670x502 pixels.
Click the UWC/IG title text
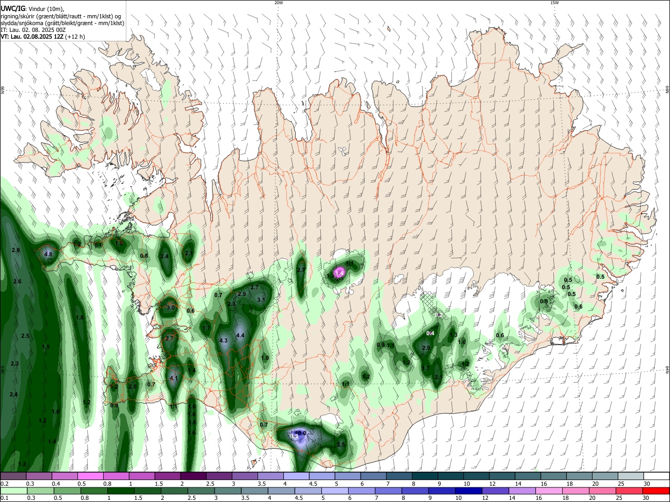(x=12, y=9)
